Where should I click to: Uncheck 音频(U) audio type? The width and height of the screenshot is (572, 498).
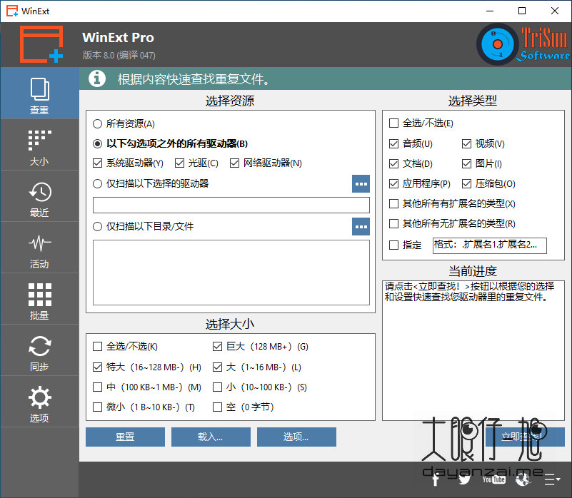pyautogui.click(x=411, y=143)
